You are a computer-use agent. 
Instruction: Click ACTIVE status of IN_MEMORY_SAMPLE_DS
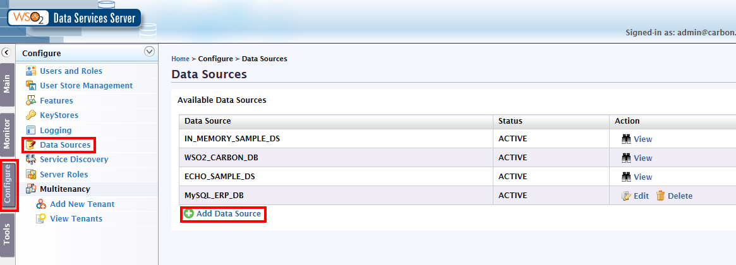512,139
